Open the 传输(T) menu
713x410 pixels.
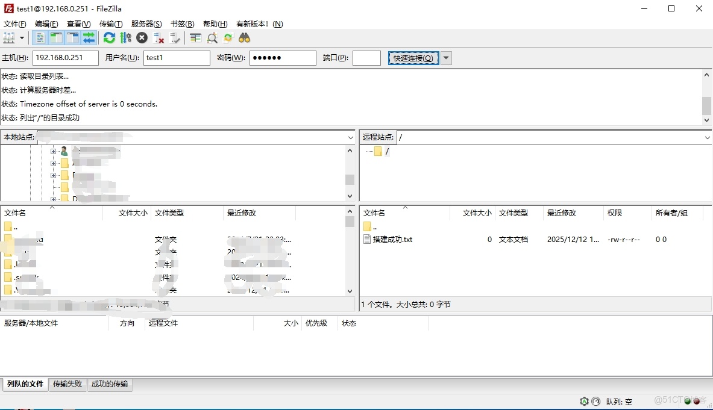(110, 23)
